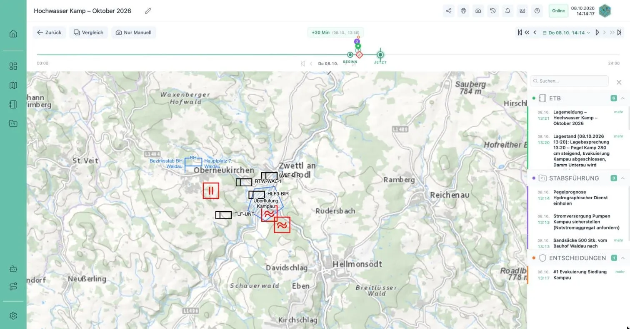Show 'mehr' for the Sandsäcke 500 Stk. entry

(x=618, y=240)
